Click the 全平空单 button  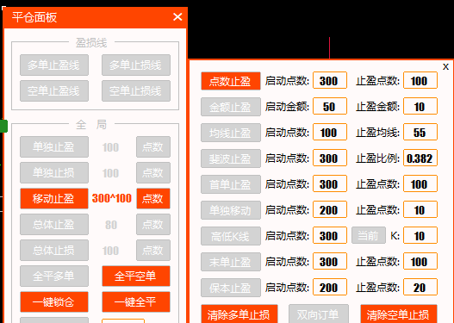[x=136, y=276]
